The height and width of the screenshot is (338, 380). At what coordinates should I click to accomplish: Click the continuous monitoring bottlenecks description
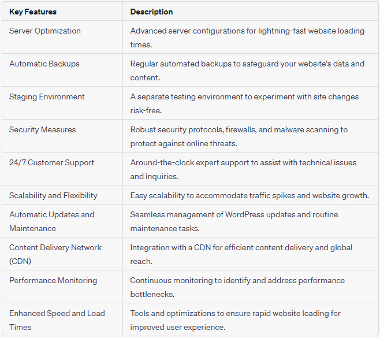tap(237, 287)
